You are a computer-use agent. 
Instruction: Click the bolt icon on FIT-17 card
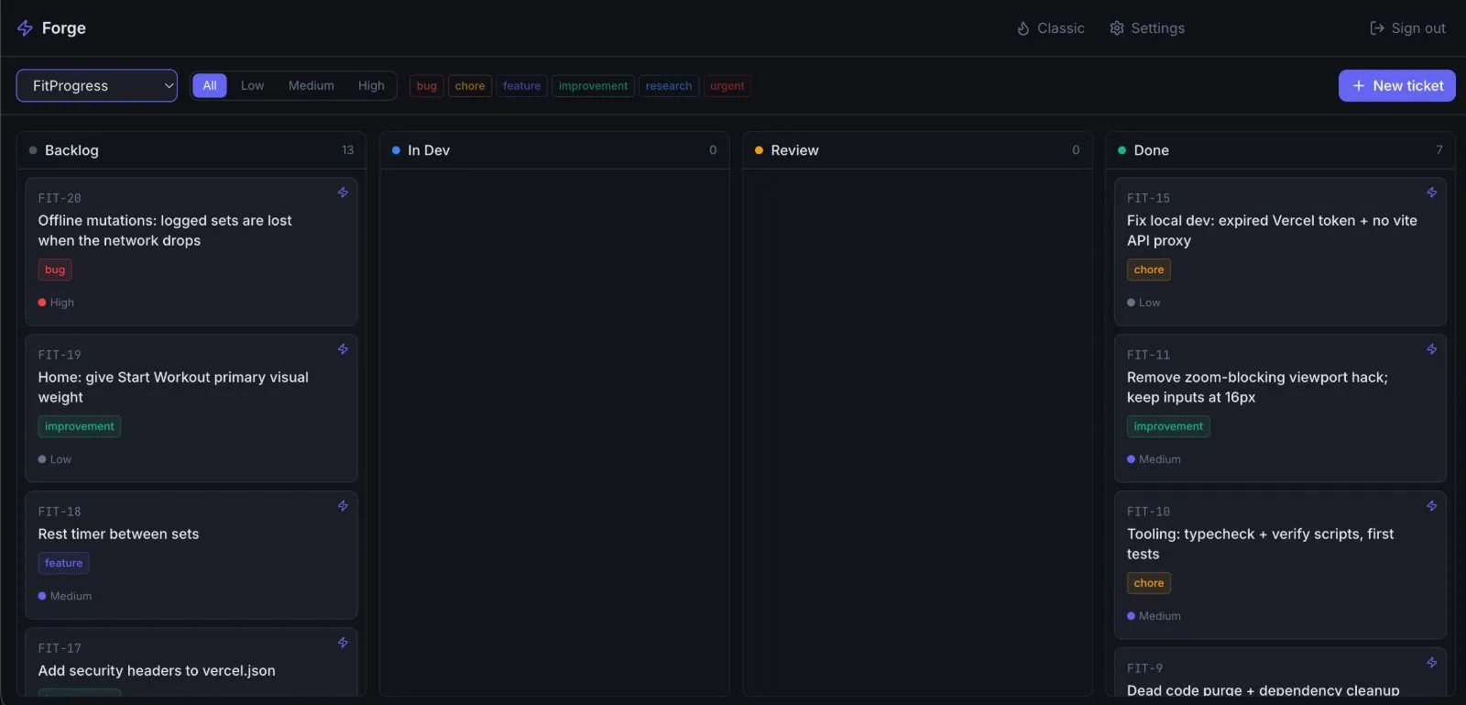click(343, 643)
